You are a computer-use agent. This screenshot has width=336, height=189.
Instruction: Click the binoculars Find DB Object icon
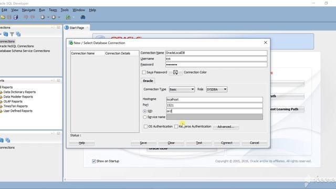pos(83,17)
